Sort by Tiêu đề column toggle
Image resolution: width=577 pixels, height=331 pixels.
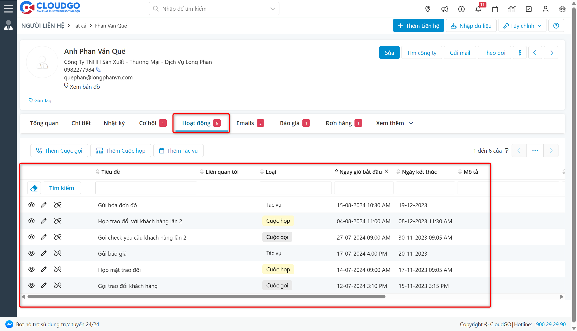pyautogui.click(x=98, y=172)
